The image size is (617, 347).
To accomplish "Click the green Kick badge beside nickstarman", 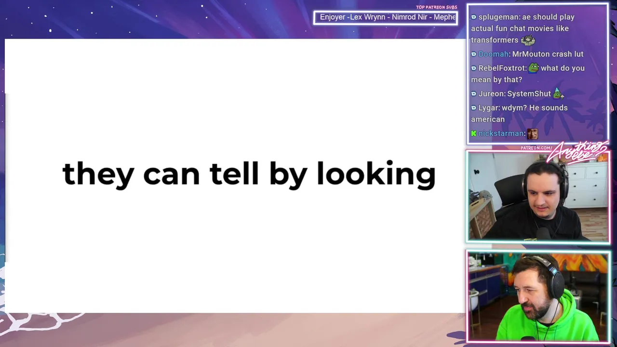I will click(473, 133).
